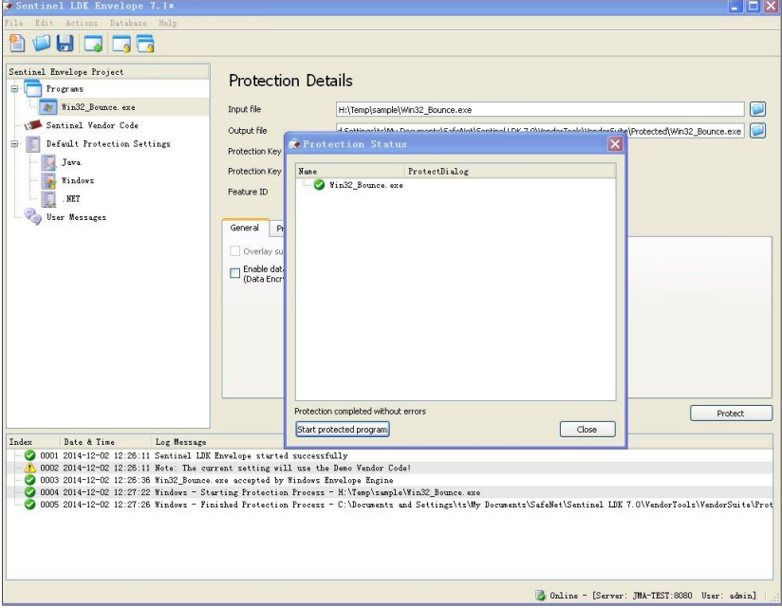Collapse the Programs tree node

pos(14,89)
